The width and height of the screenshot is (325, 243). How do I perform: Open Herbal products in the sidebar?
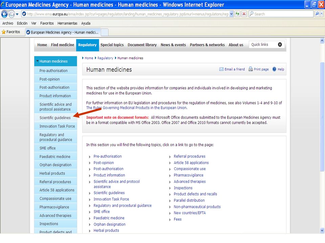pos(56,173)
